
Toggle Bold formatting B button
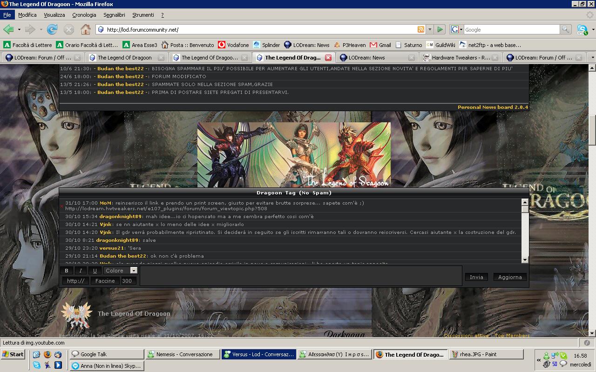[67, 270]
